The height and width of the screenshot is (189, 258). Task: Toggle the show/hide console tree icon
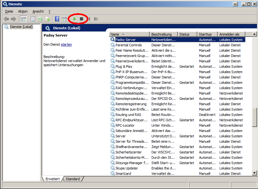pyautogui.click(x=24, y=19)
